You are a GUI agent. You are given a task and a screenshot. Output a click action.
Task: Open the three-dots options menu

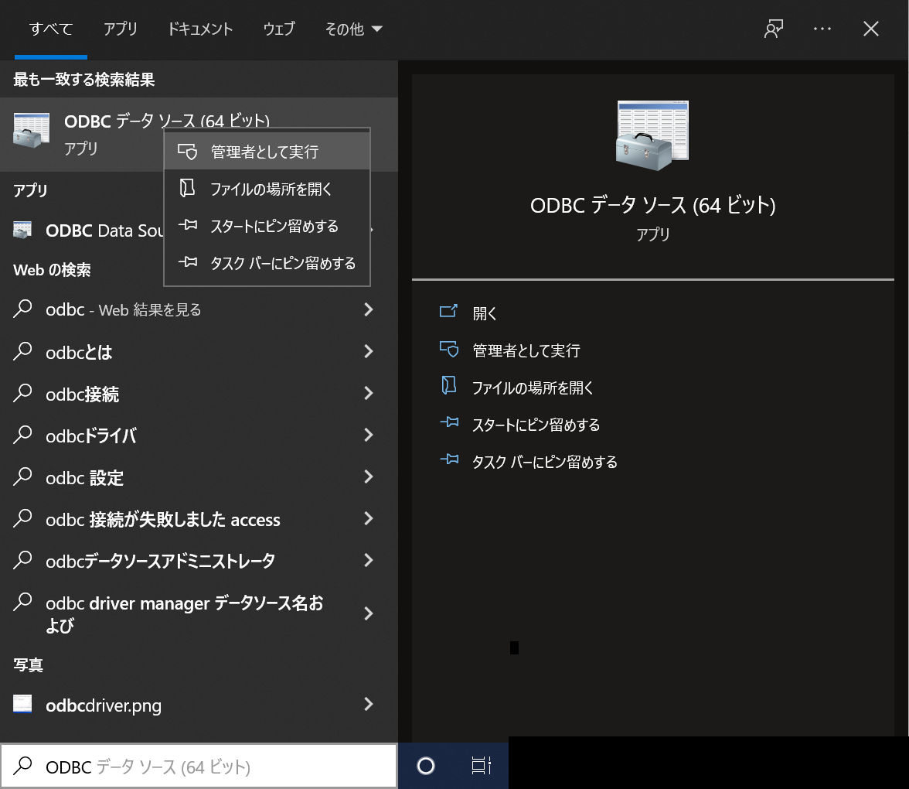pos(822,29)
